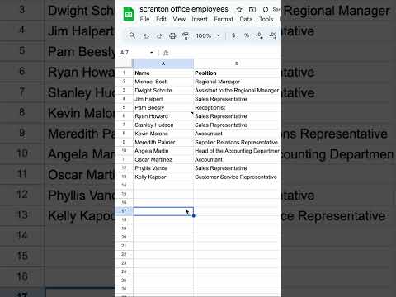Open the Edit menu
The width and height of the screenshot is (396, 297).
point(161,19)
